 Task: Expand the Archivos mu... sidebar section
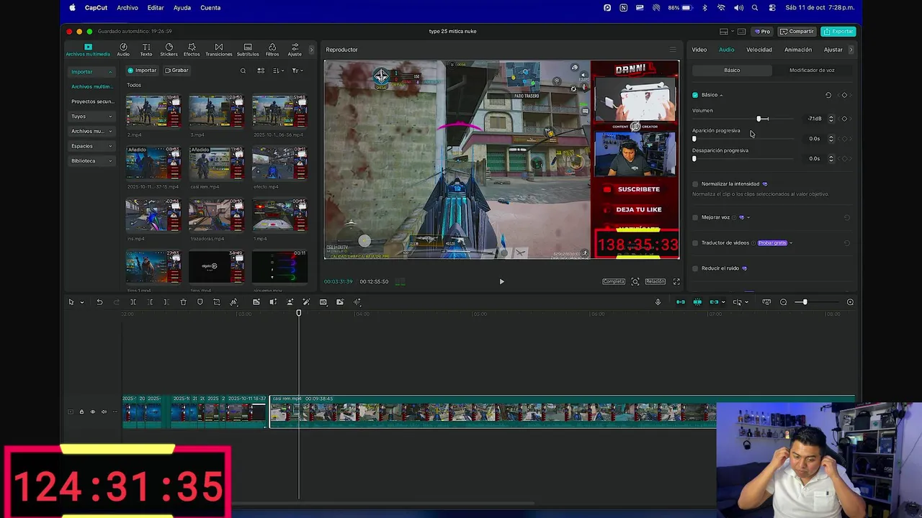coord(91,131)
